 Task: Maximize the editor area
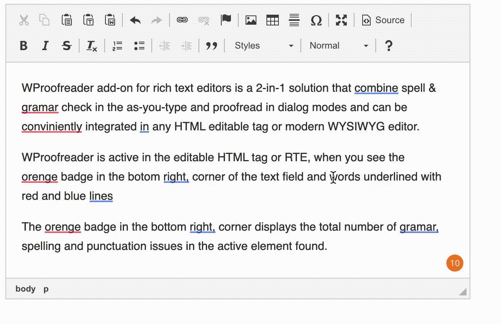(x=341, y=20)
